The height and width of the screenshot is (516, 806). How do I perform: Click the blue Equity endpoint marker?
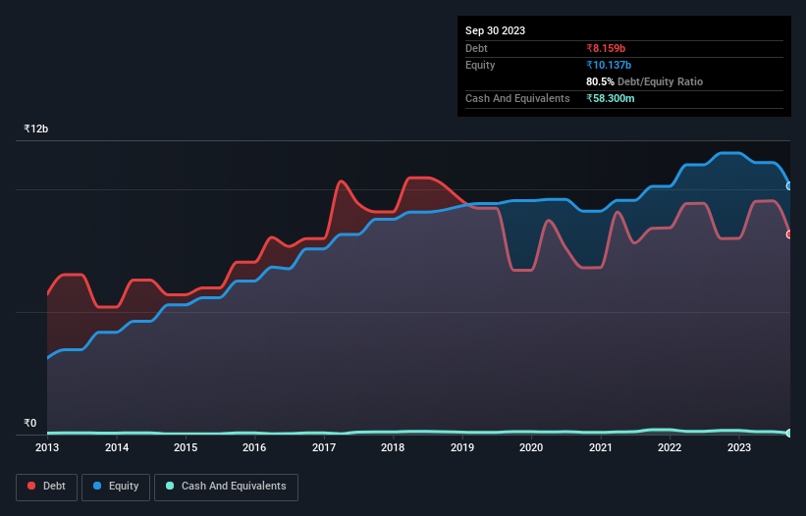pos(789,186)
